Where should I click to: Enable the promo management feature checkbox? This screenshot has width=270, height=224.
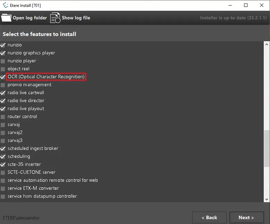[x=3, y=85]
